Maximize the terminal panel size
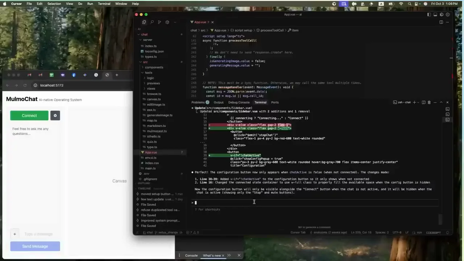 pos(441,102)
